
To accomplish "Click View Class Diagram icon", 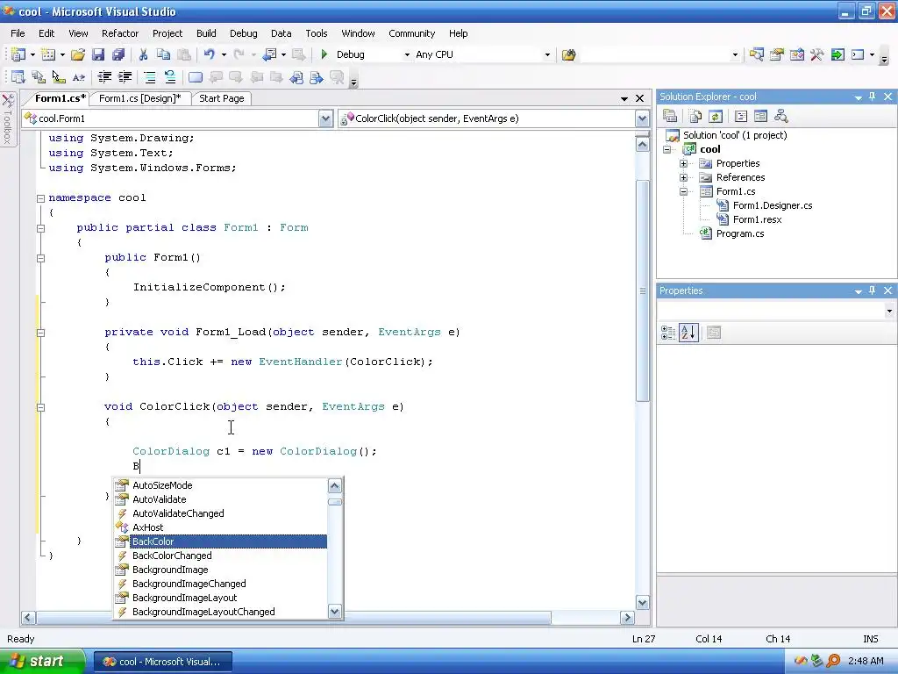I will [781, 117].
